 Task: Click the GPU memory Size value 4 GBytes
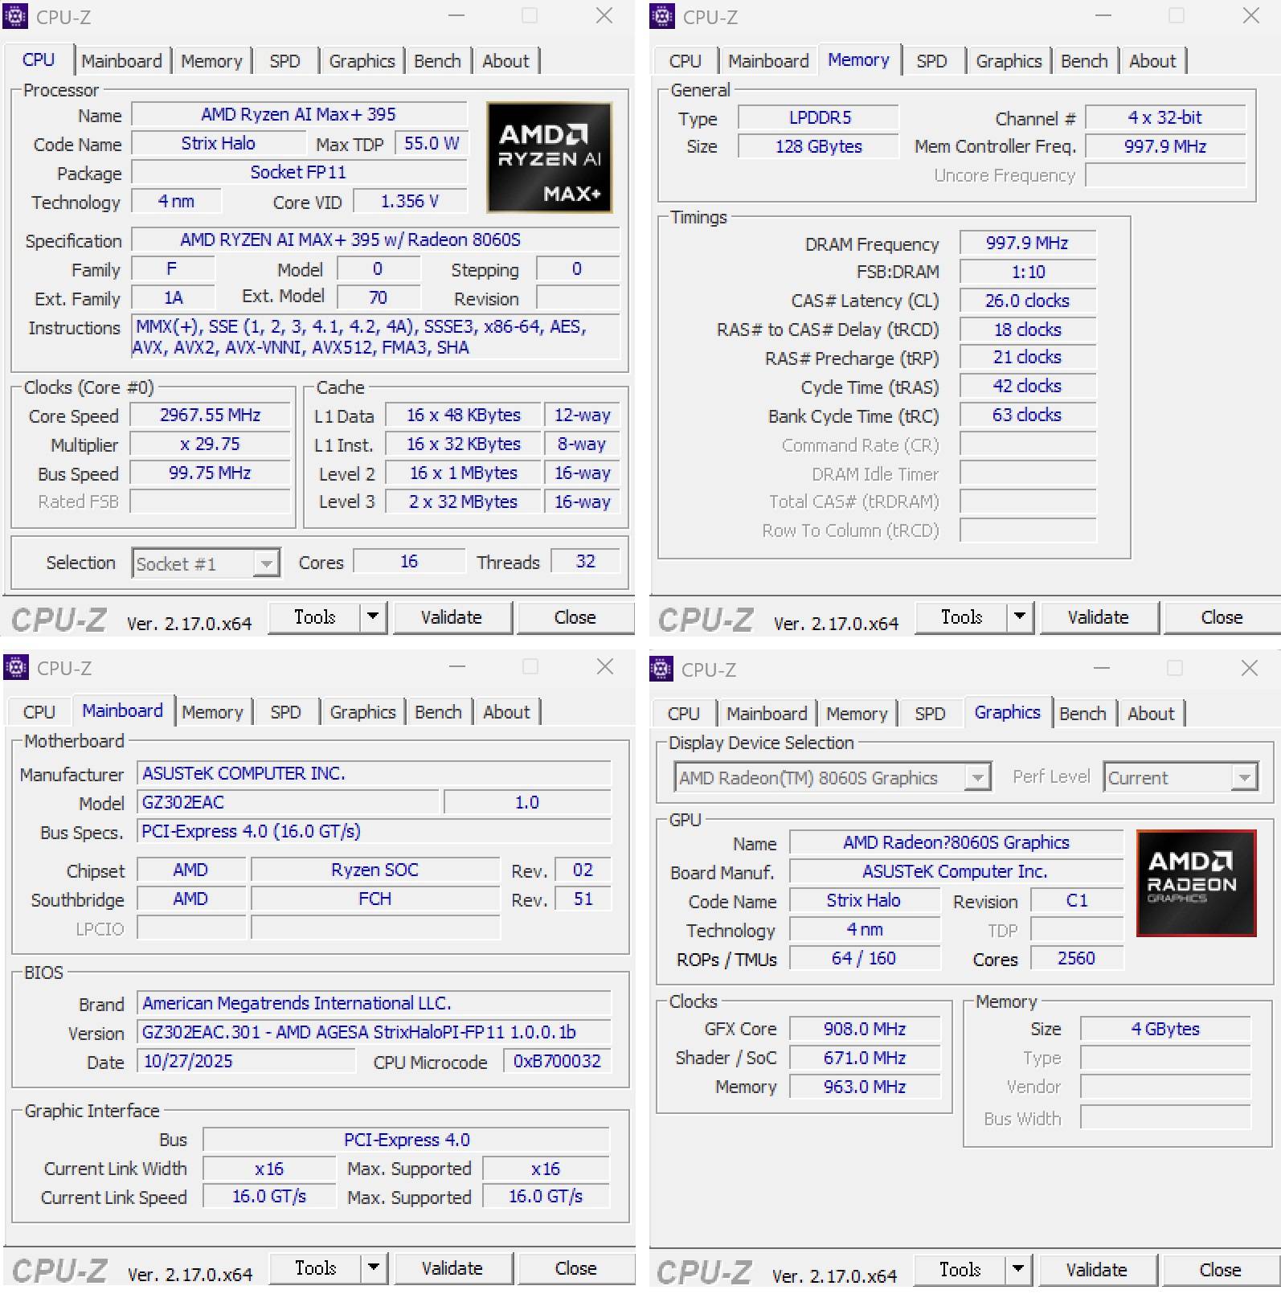coord(1165,1029)
